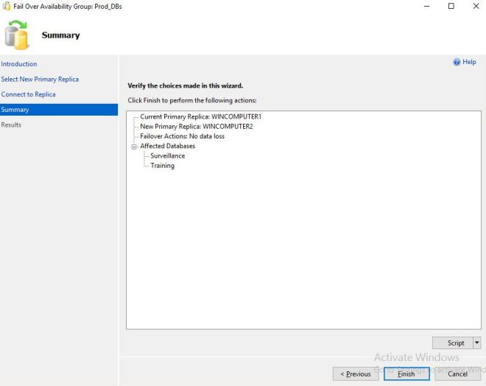The height and width of the screenshot is (386, 486).
Task: Click the database wizard icon beside Summary heading
Action: 17,35
